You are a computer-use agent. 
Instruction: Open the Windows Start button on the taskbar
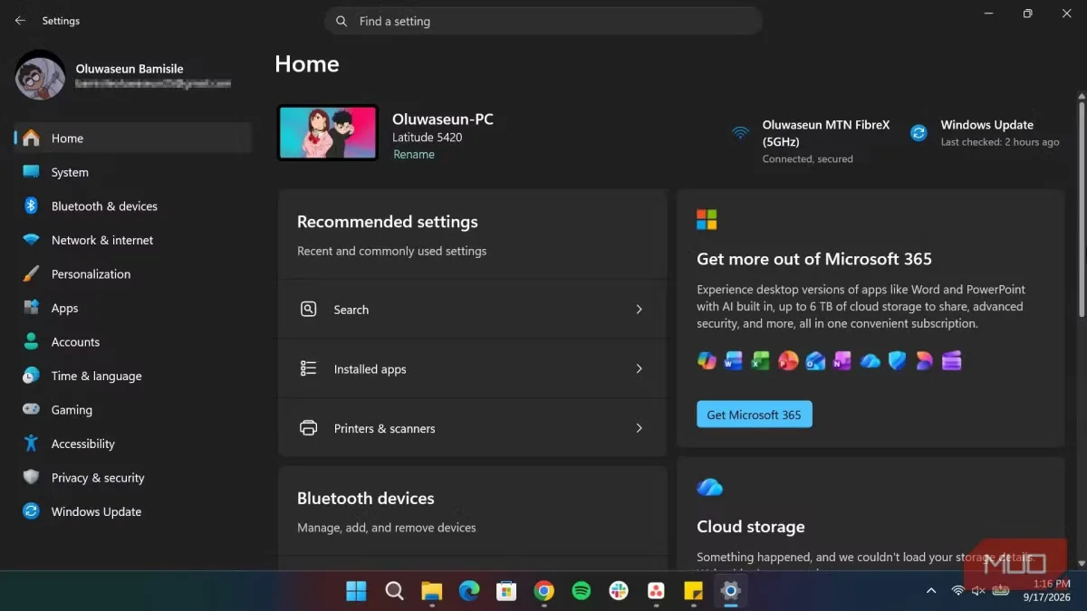point(357,591)
